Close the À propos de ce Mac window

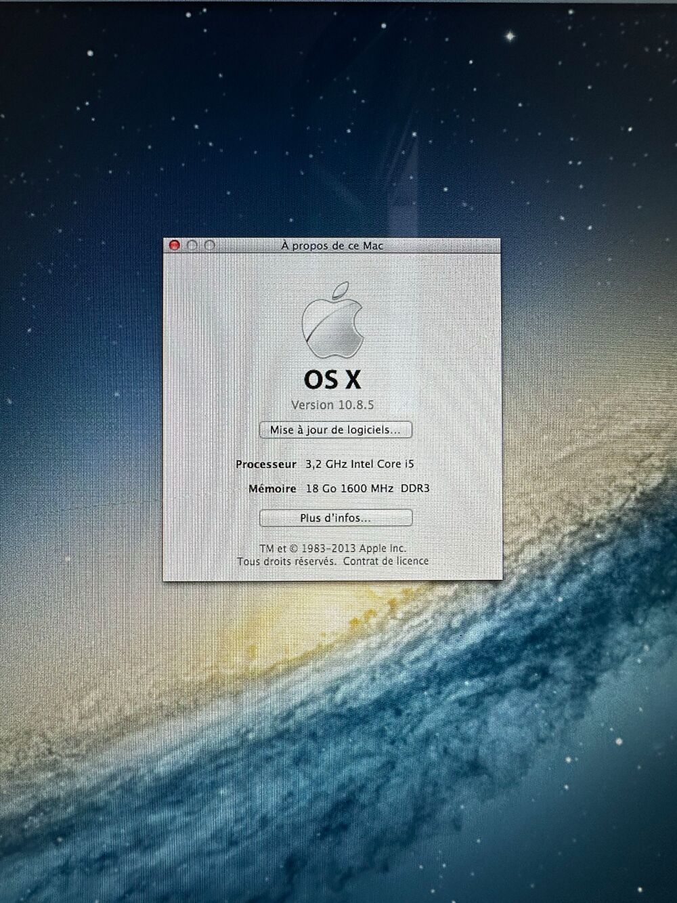(x=175, y=245)
